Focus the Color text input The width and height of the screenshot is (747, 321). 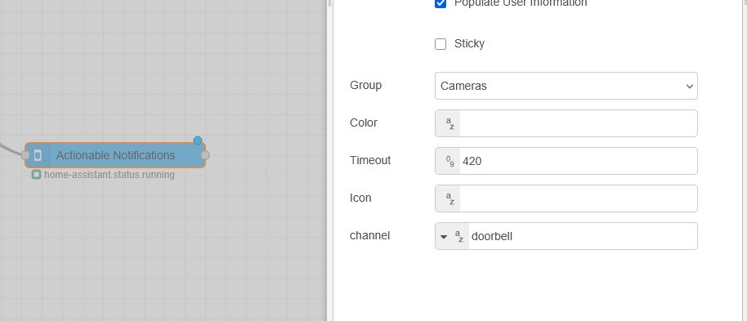(578, 123)
